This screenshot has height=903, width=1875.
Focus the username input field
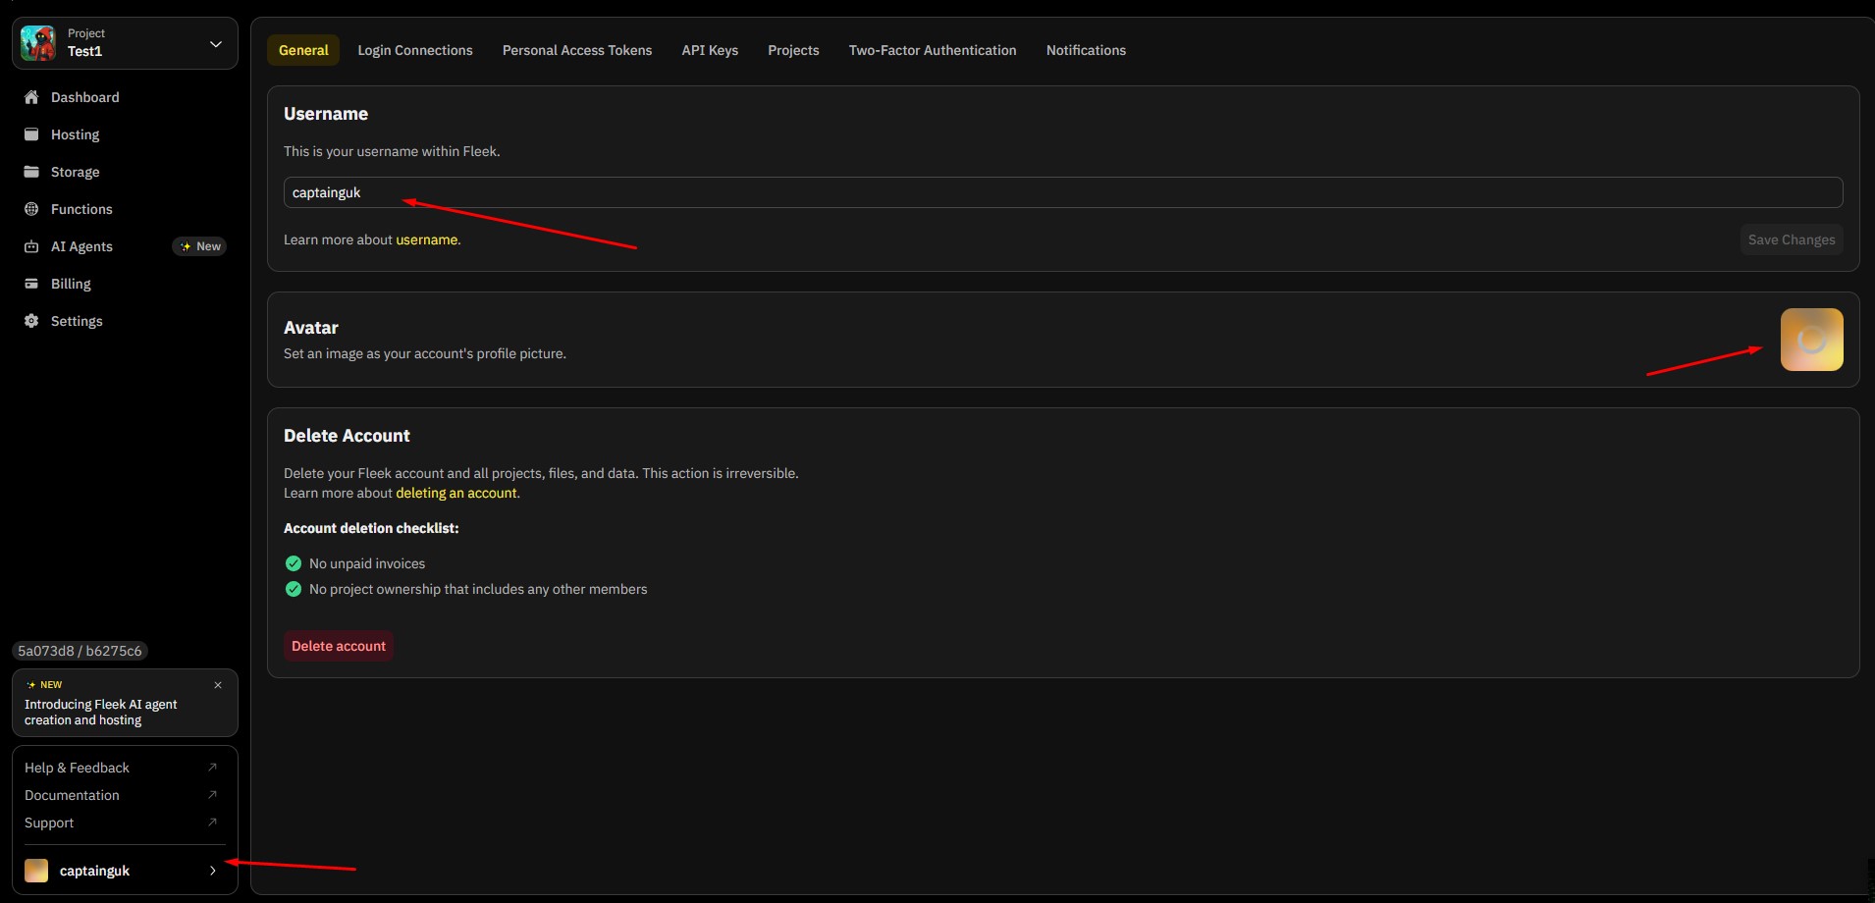[x=1062, y=192]
